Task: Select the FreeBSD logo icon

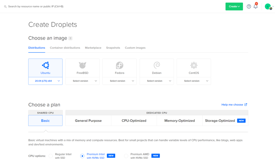Action: (82, 65)
